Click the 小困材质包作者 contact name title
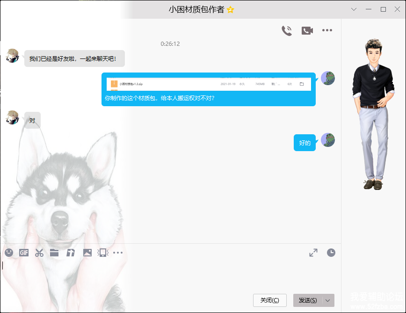 point(196,9)
